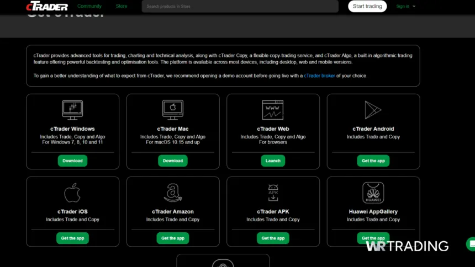Get the app for cTrader Amazon

point(172,238)
